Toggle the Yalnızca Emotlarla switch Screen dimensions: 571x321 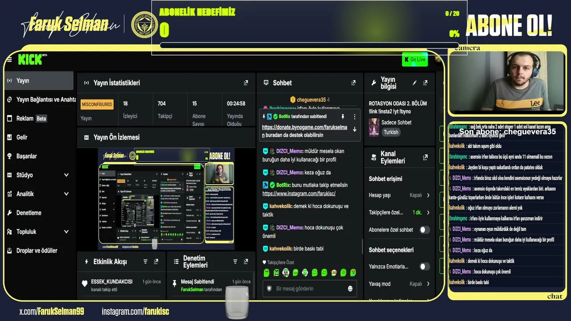[424, 267]
